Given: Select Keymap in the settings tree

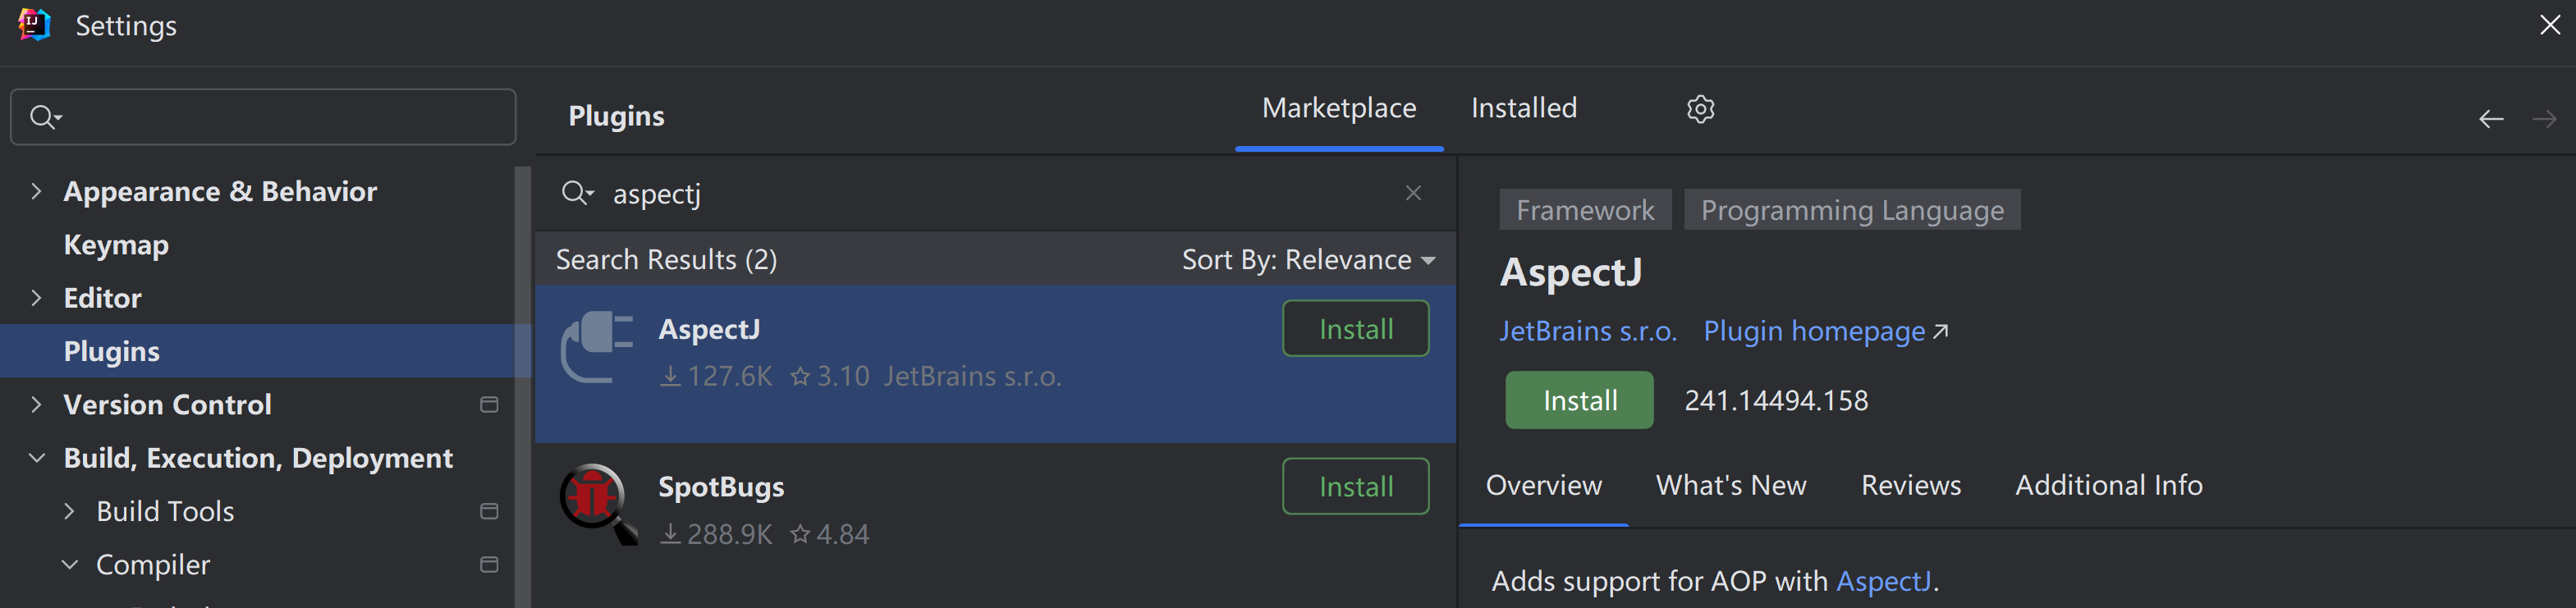Looking at the screenshot, I should (116, 245).
